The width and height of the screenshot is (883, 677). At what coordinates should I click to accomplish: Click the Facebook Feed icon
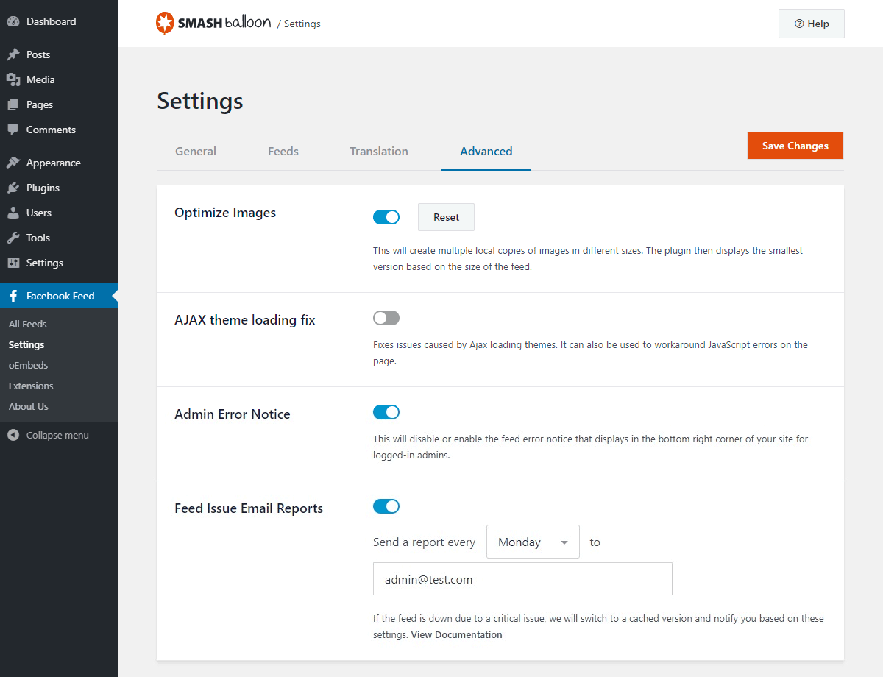point(13,296)
